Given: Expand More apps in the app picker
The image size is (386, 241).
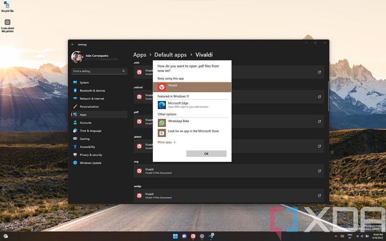Looking at the screenshot, I should (x=167, y=142).
